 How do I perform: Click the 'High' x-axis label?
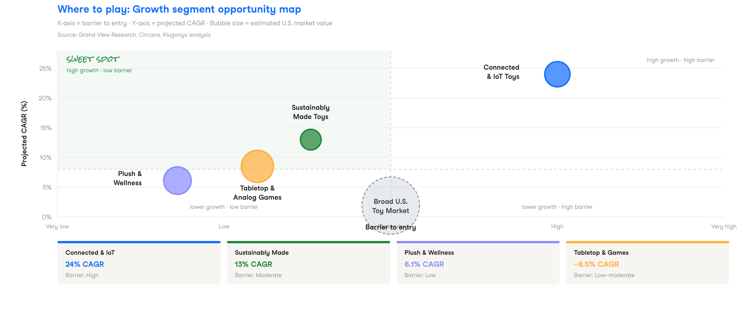[x=557, y=226]
